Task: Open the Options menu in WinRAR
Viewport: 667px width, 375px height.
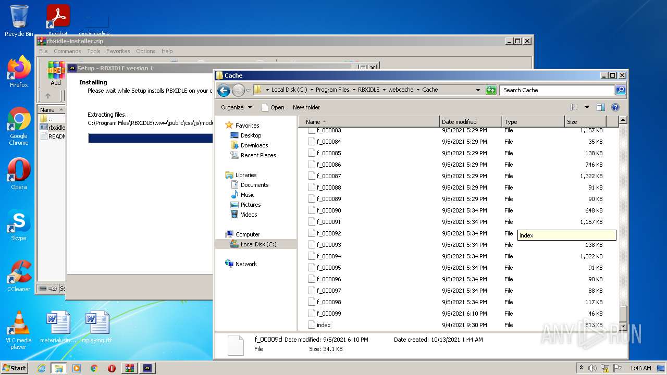Action: tap(146, 51)
